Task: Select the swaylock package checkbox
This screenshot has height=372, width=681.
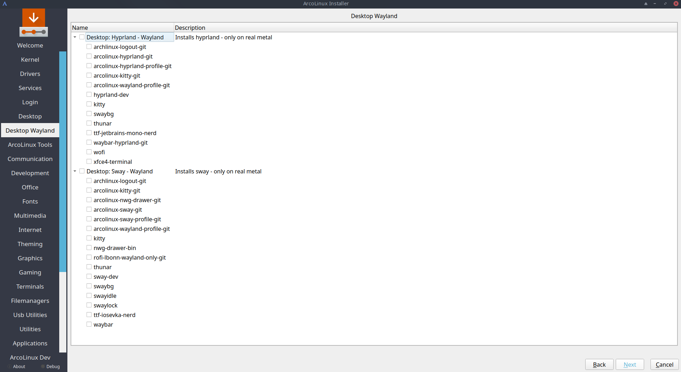Action: tap(89, 305)
